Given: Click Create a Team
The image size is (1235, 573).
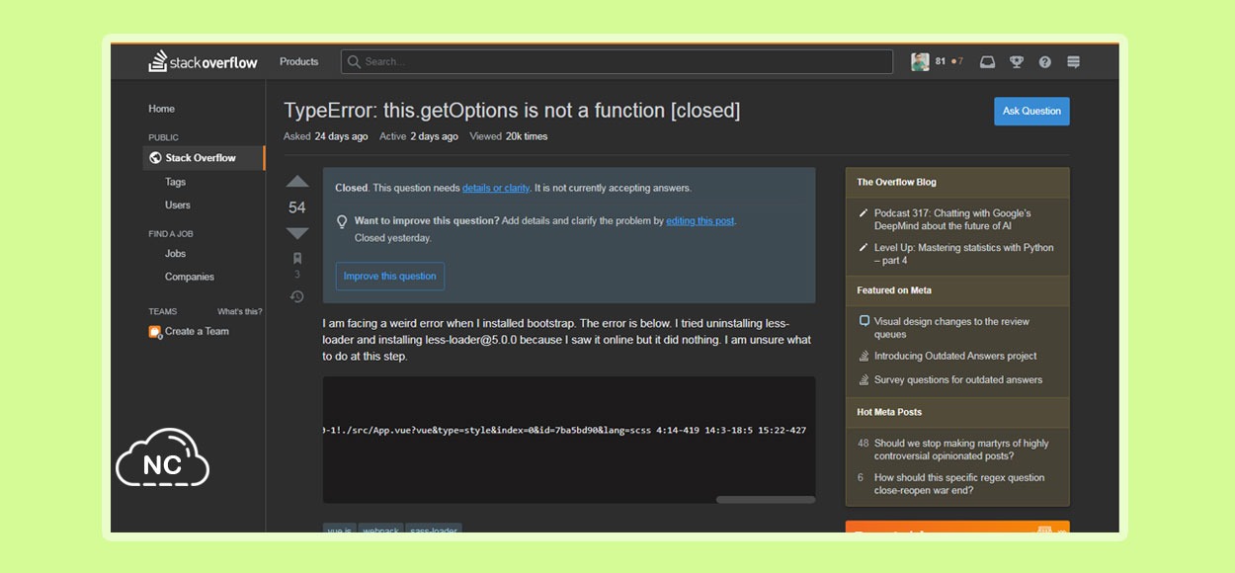Looking at the screenshot, I should 197,331.
